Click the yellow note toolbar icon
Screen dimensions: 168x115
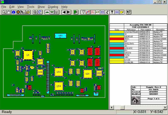122,12
